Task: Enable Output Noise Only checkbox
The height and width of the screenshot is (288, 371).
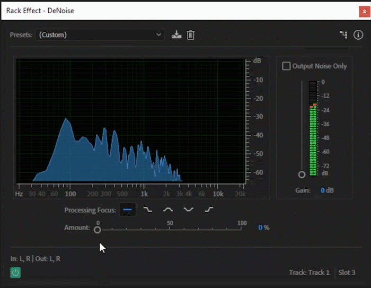Action: pyautogui.click(x=286, y=66)
